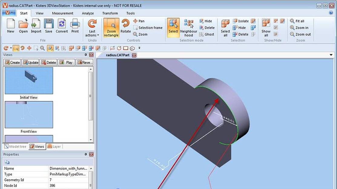
Task: Expand the quick toolbar undo dropdown arrow
Action: pos(11,48)
